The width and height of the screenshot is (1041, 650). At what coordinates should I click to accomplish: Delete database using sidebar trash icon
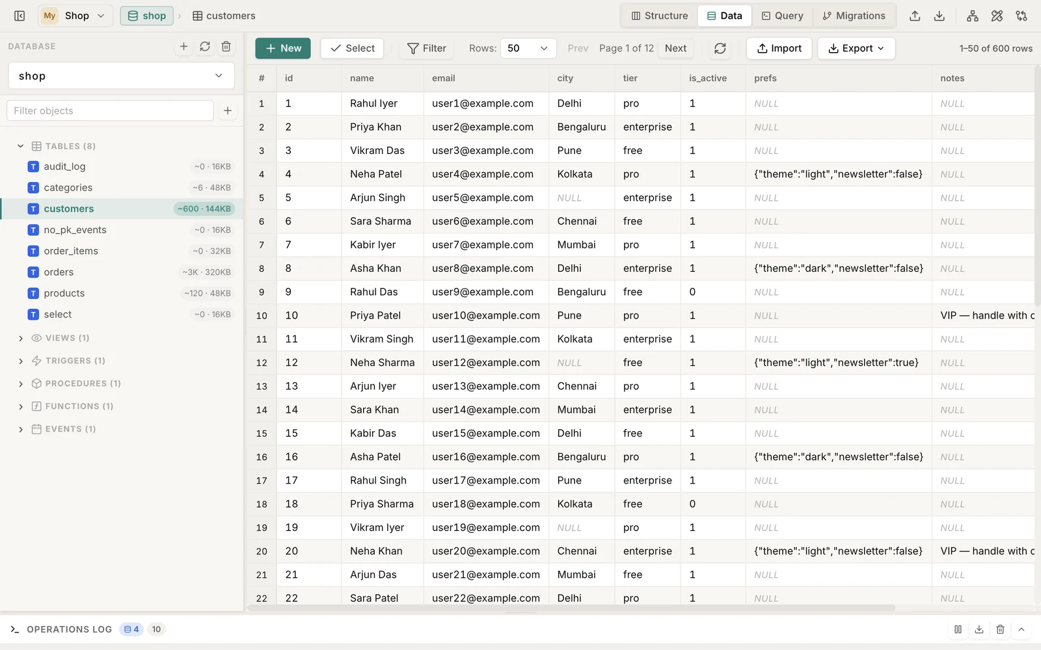pos(226,46)
